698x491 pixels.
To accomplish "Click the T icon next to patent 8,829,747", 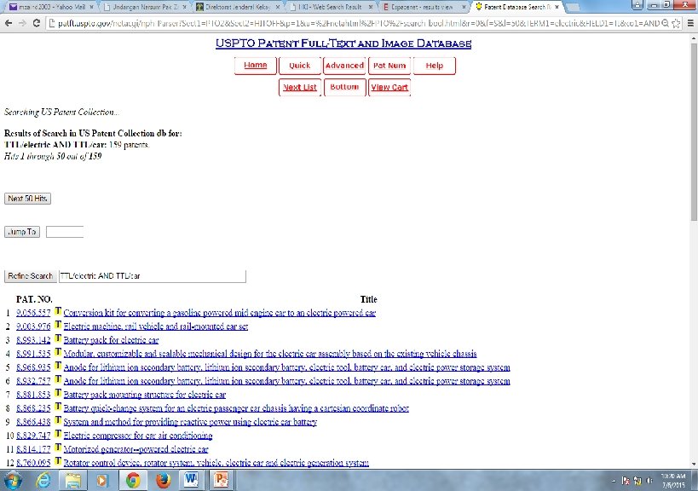I will (x=58, y=434).
